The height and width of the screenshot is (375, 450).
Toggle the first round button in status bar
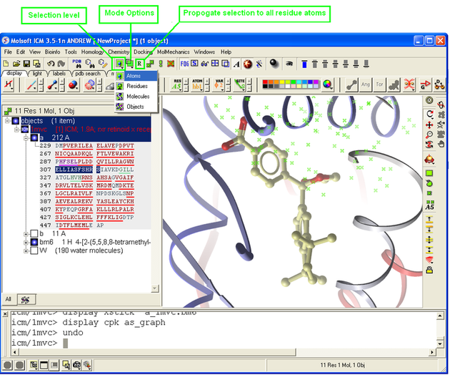click(x=8, y=365)
